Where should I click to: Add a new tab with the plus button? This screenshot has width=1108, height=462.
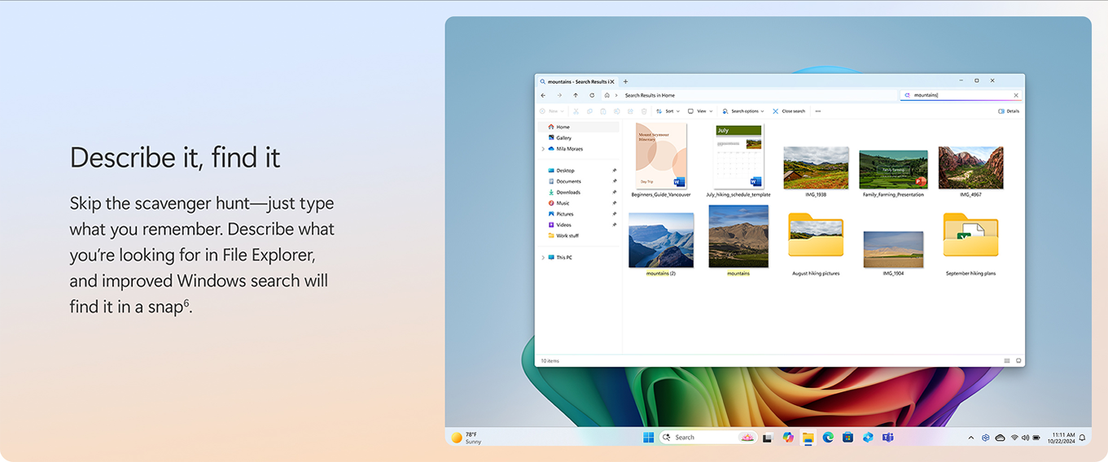coord(625,81)
